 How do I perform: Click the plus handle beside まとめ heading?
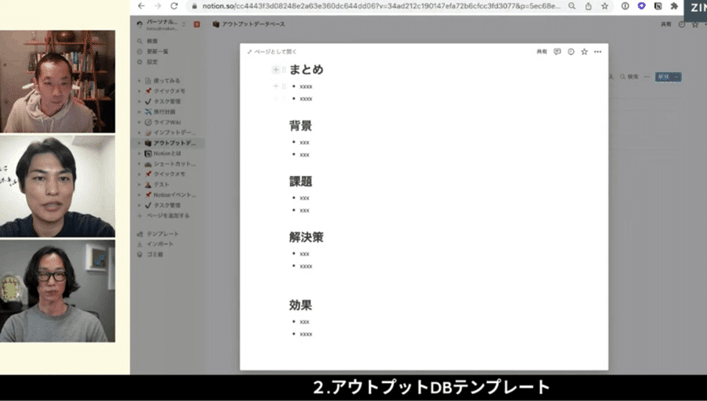click(276, 70)
